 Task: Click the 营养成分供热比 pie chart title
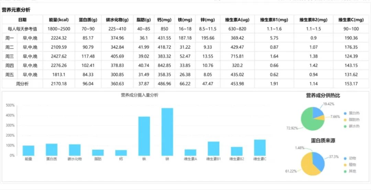pos(323,96)
